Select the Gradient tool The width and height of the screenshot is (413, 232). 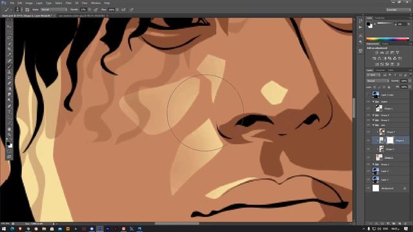click(9, 89)
